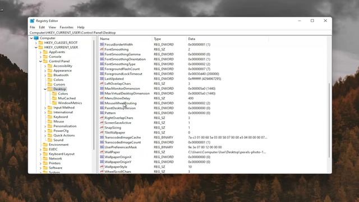
Task: Select the MaxVirtualDesktopDimension value
Action: coord(127,94)
